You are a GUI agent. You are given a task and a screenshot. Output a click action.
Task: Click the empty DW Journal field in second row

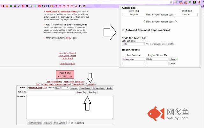(x=134, y=64)
